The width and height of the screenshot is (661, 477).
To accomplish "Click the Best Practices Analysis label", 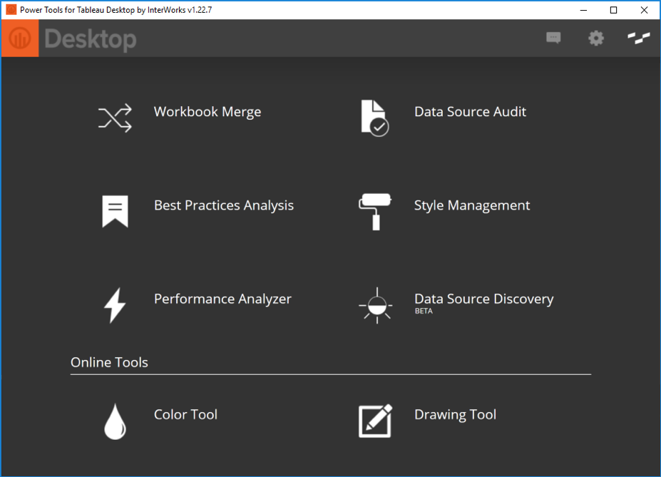I will (223, 205).
